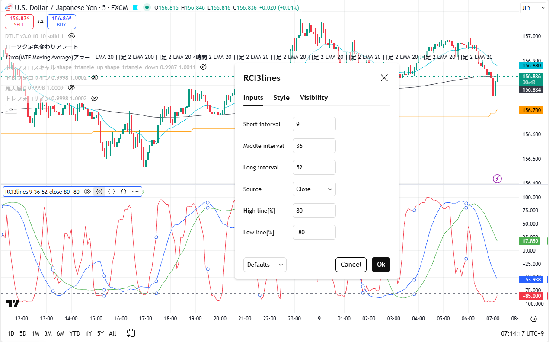Click the purple lightning bolt icon

click(x=498, y=179)
